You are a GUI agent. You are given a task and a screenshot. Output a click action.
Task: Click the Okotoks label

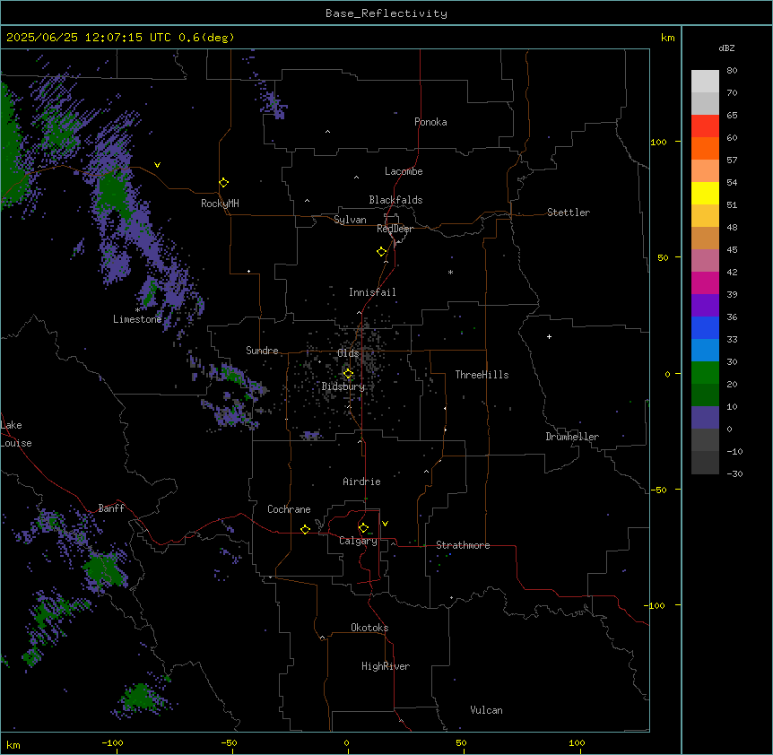click(369, 628)
